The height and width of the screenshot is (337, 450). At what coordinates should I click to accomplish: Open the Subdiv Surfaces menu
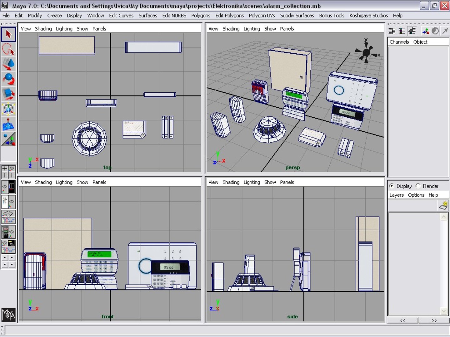297,16
